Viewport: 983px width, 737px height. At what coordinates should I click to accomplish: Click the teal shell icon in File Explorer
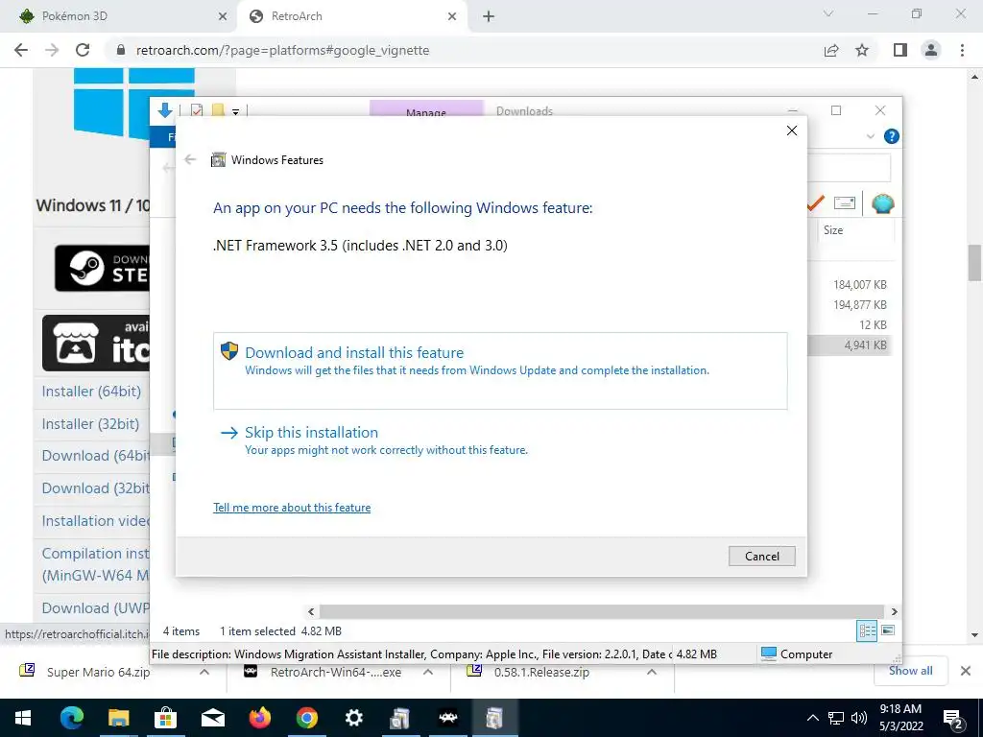[883, 203]
